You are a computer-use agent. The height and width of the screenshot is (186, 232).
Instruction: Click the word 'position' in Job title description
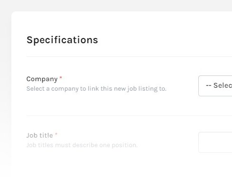125,145
